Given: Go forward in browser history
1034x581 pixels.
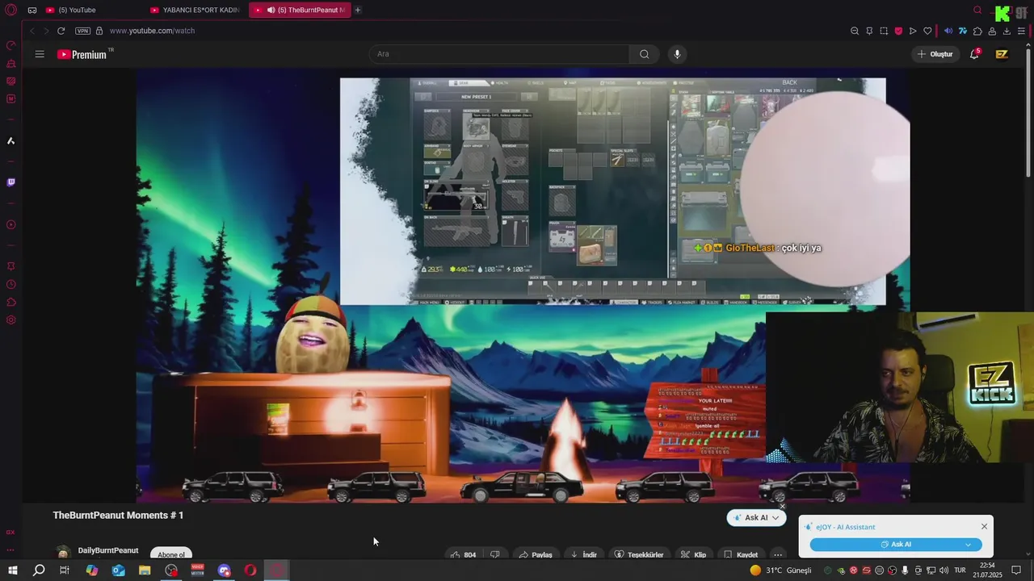Looking at the screenshot, I should point(46,31).
